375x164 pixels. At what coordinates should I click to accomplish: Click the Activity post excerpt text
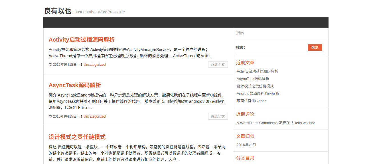point(130,53)
